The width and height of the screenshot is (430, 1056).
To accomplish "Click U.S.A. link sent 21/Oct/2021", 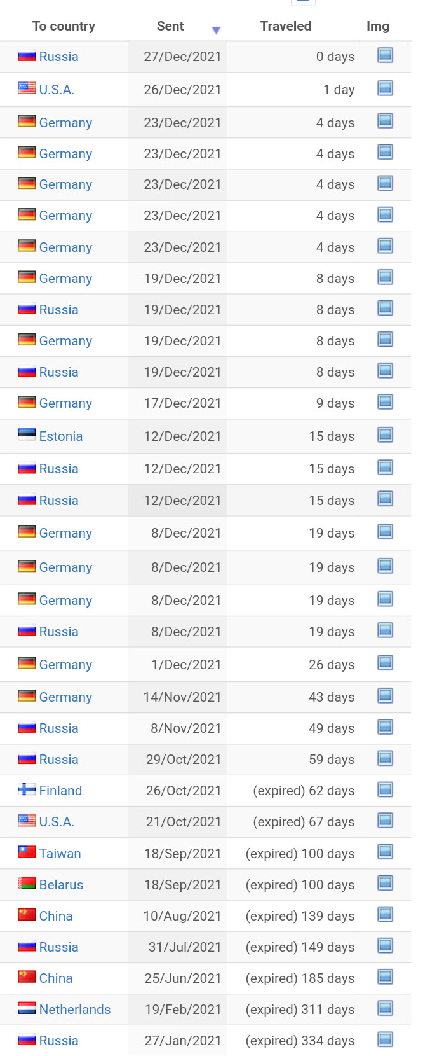I will tap(57, 822).
